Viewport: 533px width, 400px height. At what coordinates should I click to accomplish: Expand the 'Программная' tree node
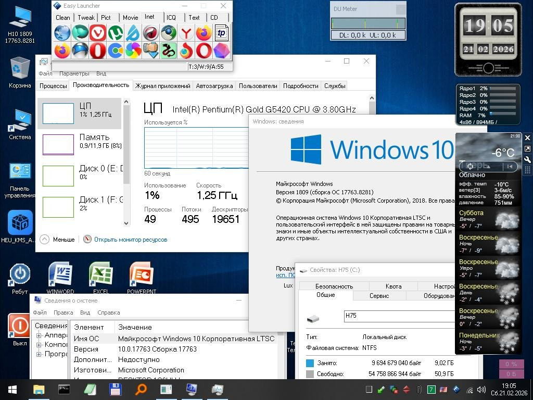tap(39, 354)
